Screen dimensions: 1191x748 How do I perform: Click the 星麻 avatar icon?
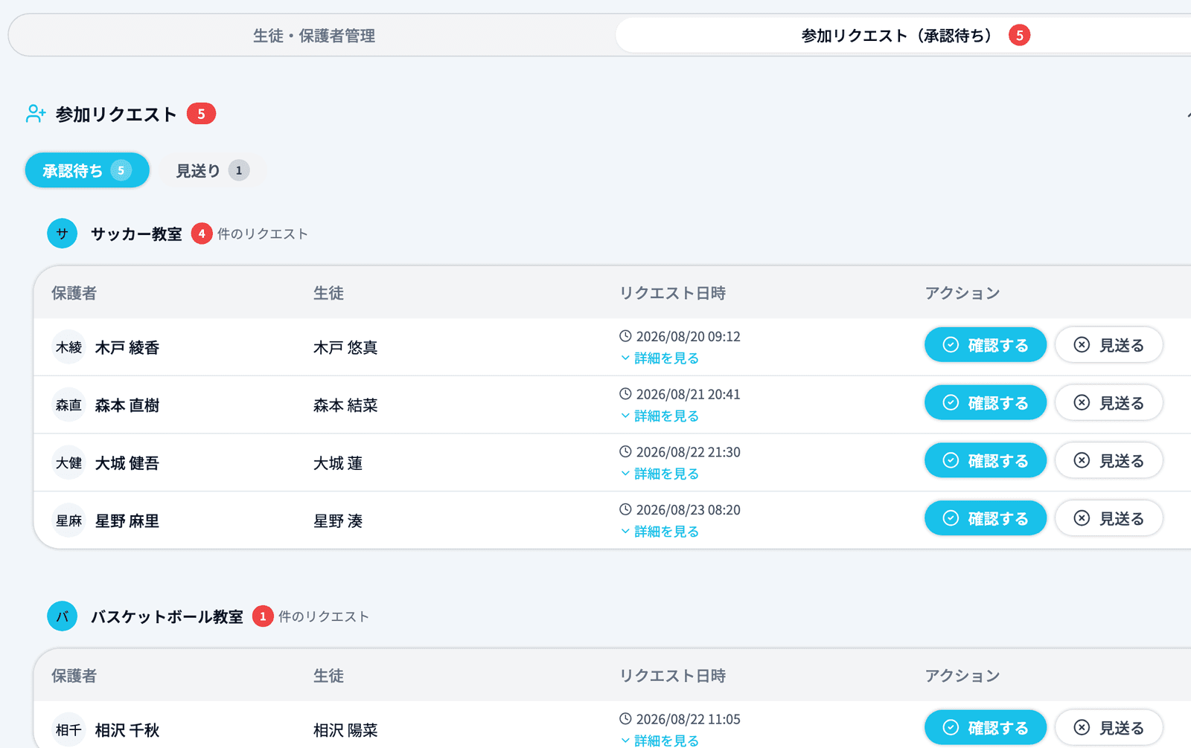(69, 521)
